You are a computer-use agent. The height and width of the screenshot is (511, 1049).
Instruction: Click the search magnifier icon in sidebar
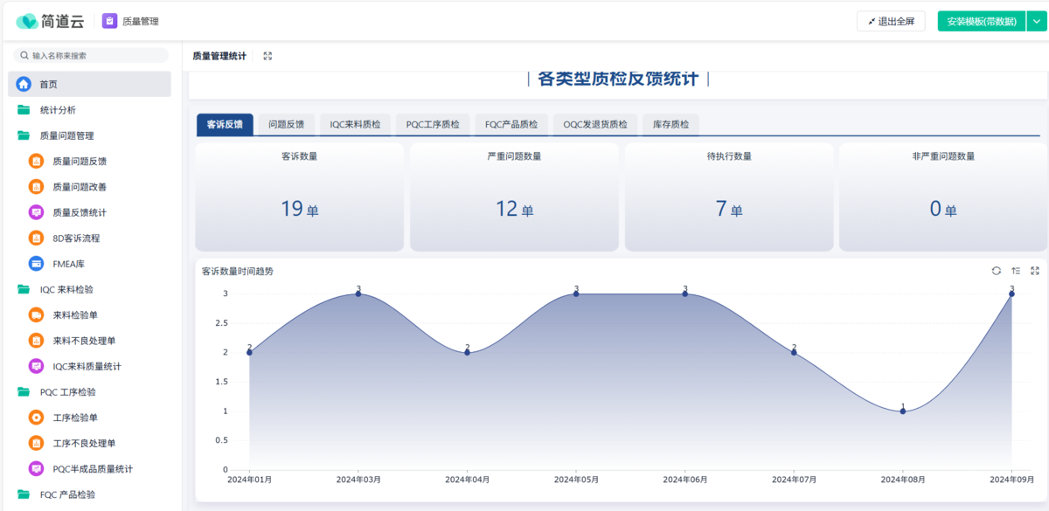point(25,55)
